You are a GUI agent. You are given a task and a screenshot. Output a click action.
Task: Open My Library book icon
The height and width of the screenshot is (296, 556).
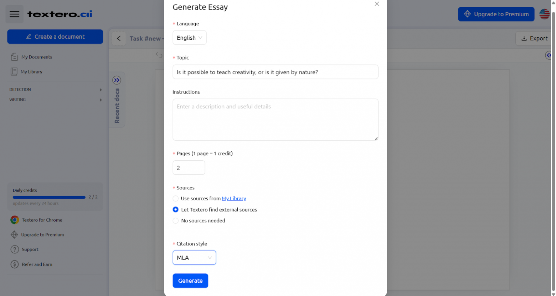point(14,72)
